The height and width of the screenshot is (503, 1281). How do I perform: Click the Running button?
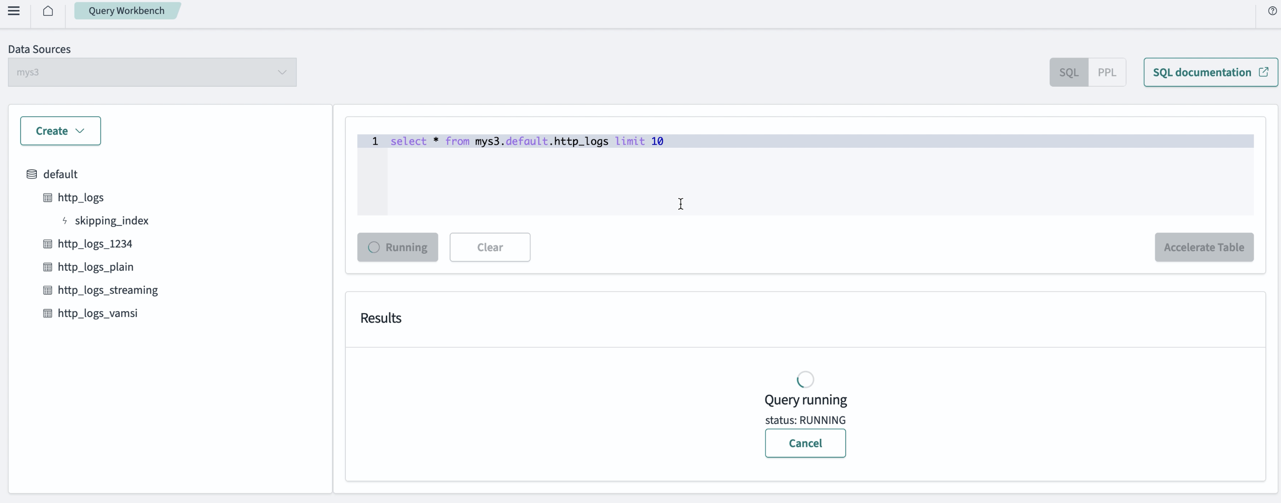(398, 247)
